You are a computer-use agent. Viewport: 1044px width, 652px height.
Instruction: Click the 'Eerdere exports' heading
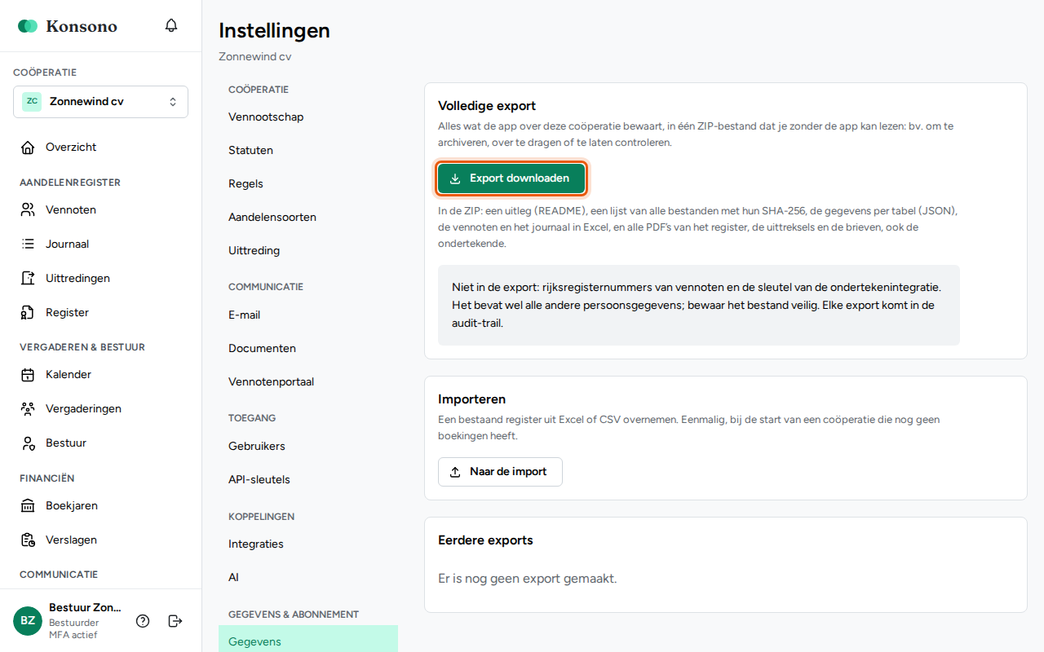pos(485,540)
